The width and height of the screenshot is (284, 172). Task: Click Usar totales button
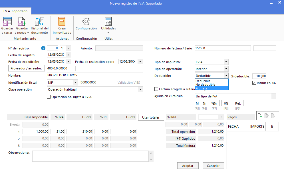[x=151, y=117]
